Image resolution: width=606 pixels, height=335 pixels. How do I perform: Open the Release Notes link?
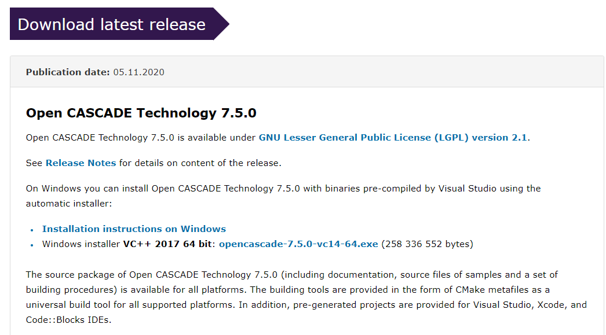coord(80,163)
